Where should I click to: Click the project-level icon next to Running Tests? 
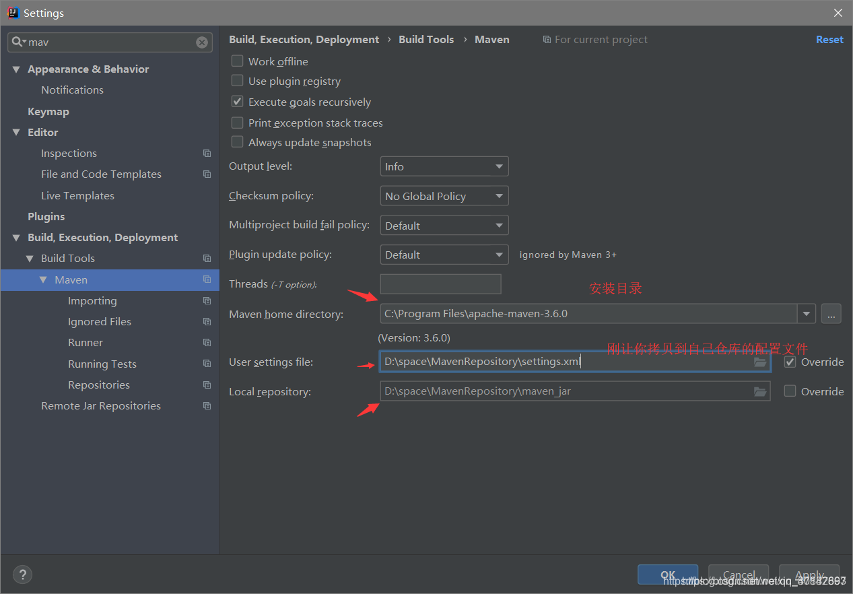coord(207,364)
